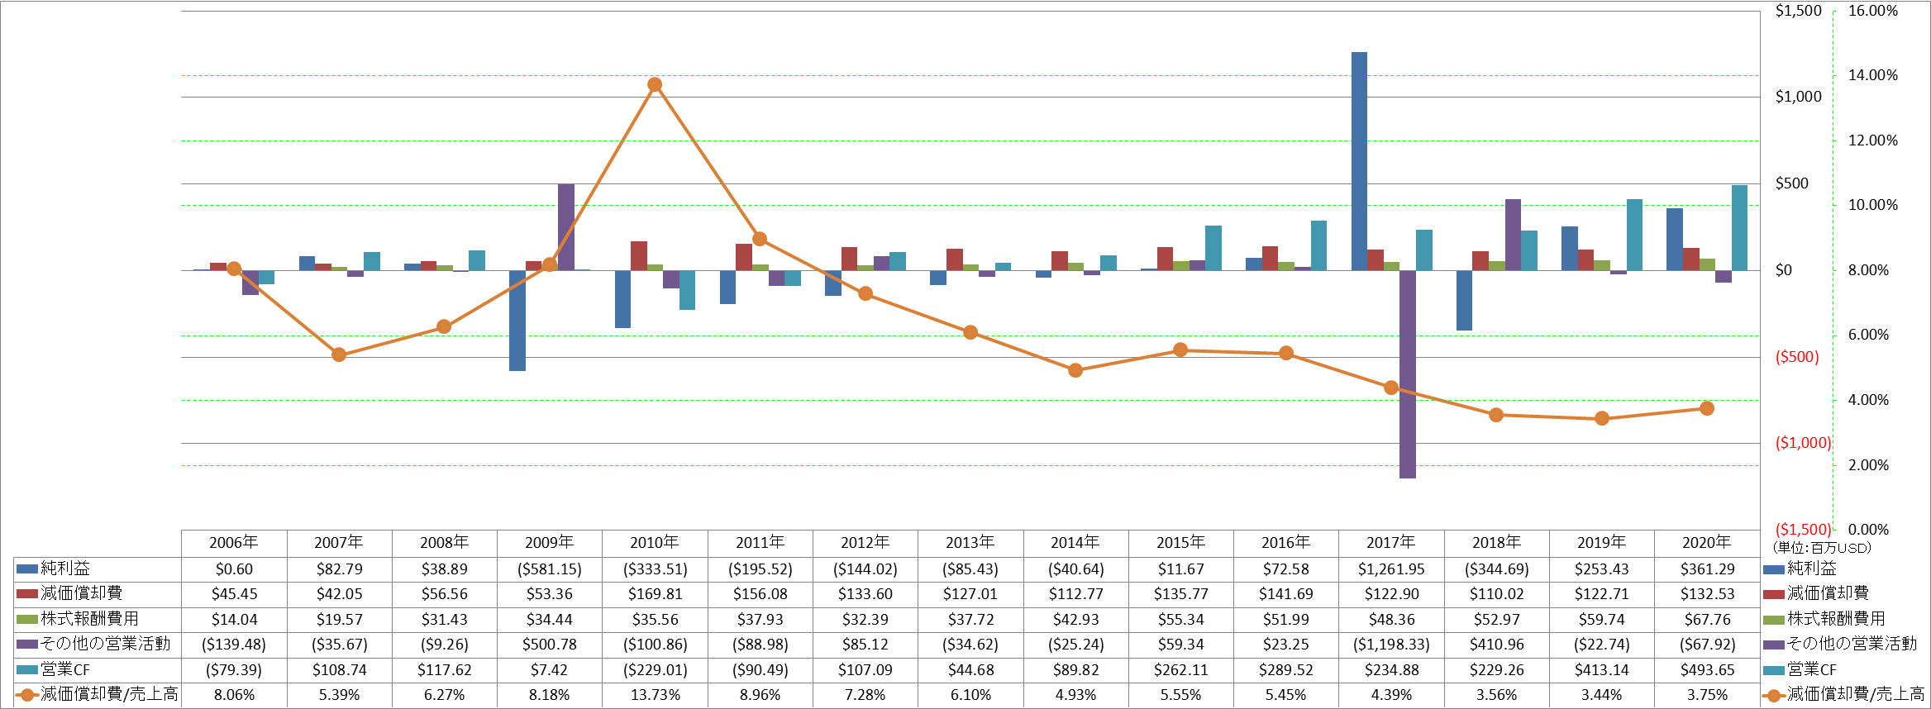Click the 減価償却費/売上高 row label on left
This screenshot has height=709, width=1931.
(109, 694)
